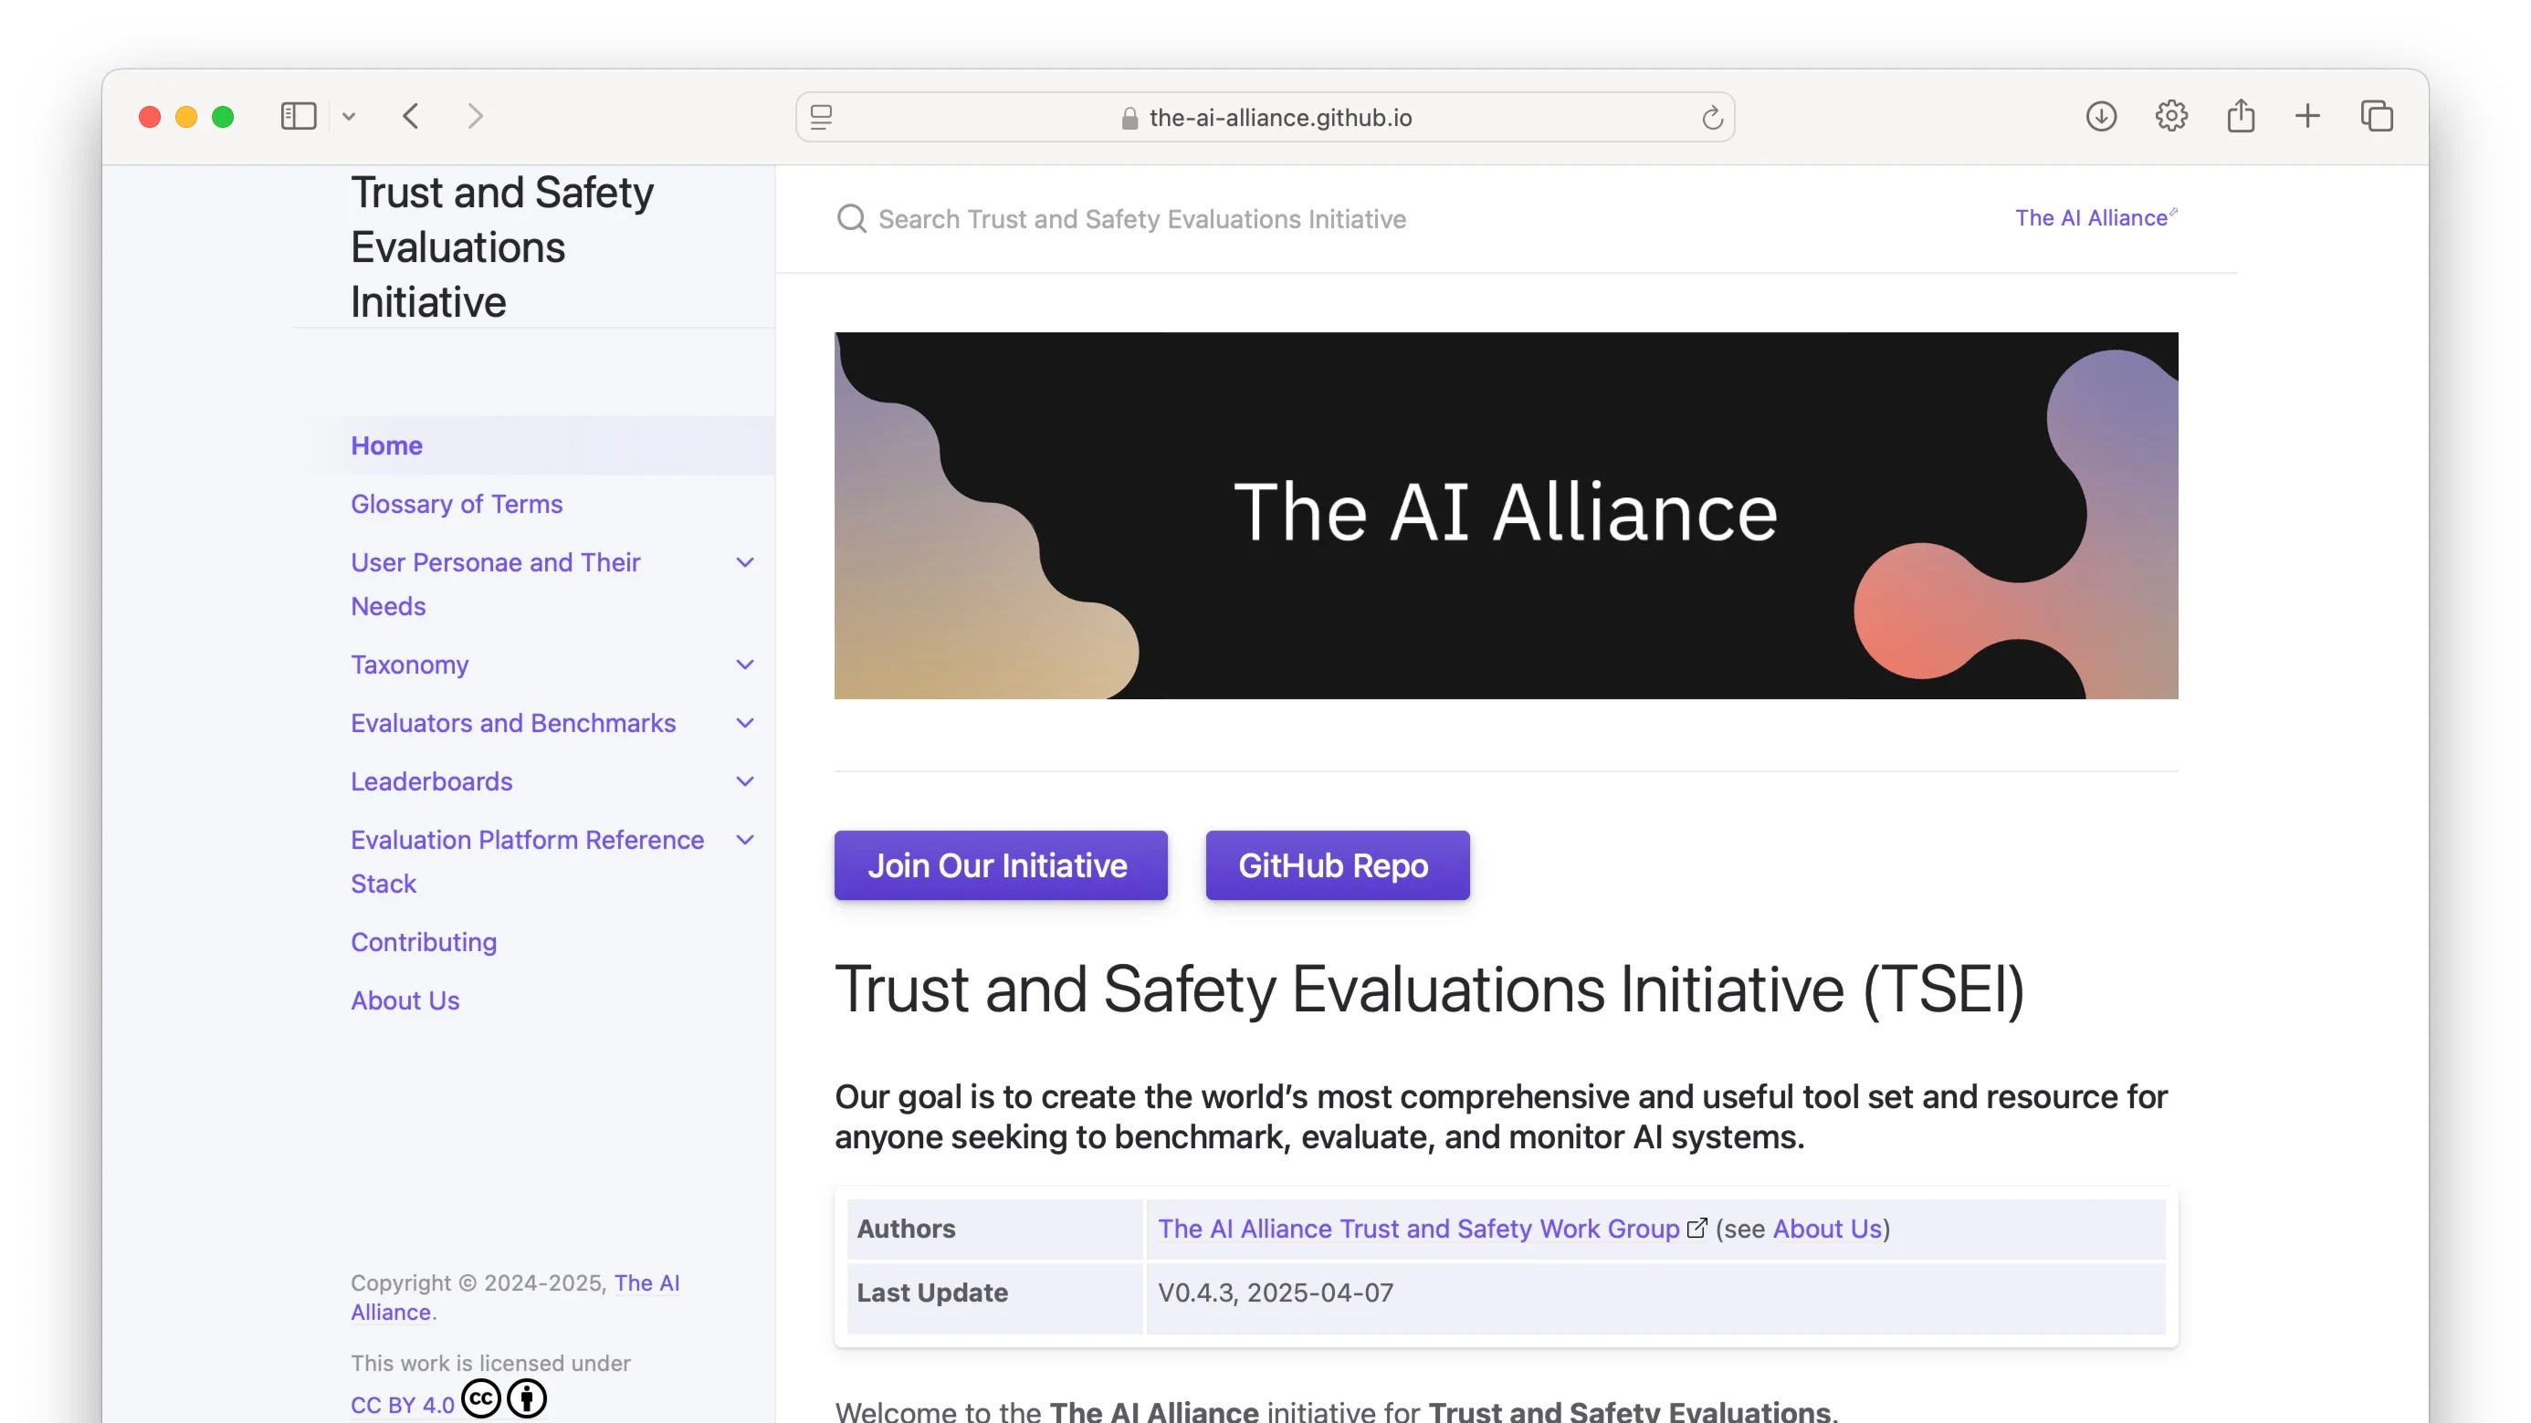Viewport: 2531px width, 1423px height.
Task: Click the address bar URL field
Action: coord(1265,118)
